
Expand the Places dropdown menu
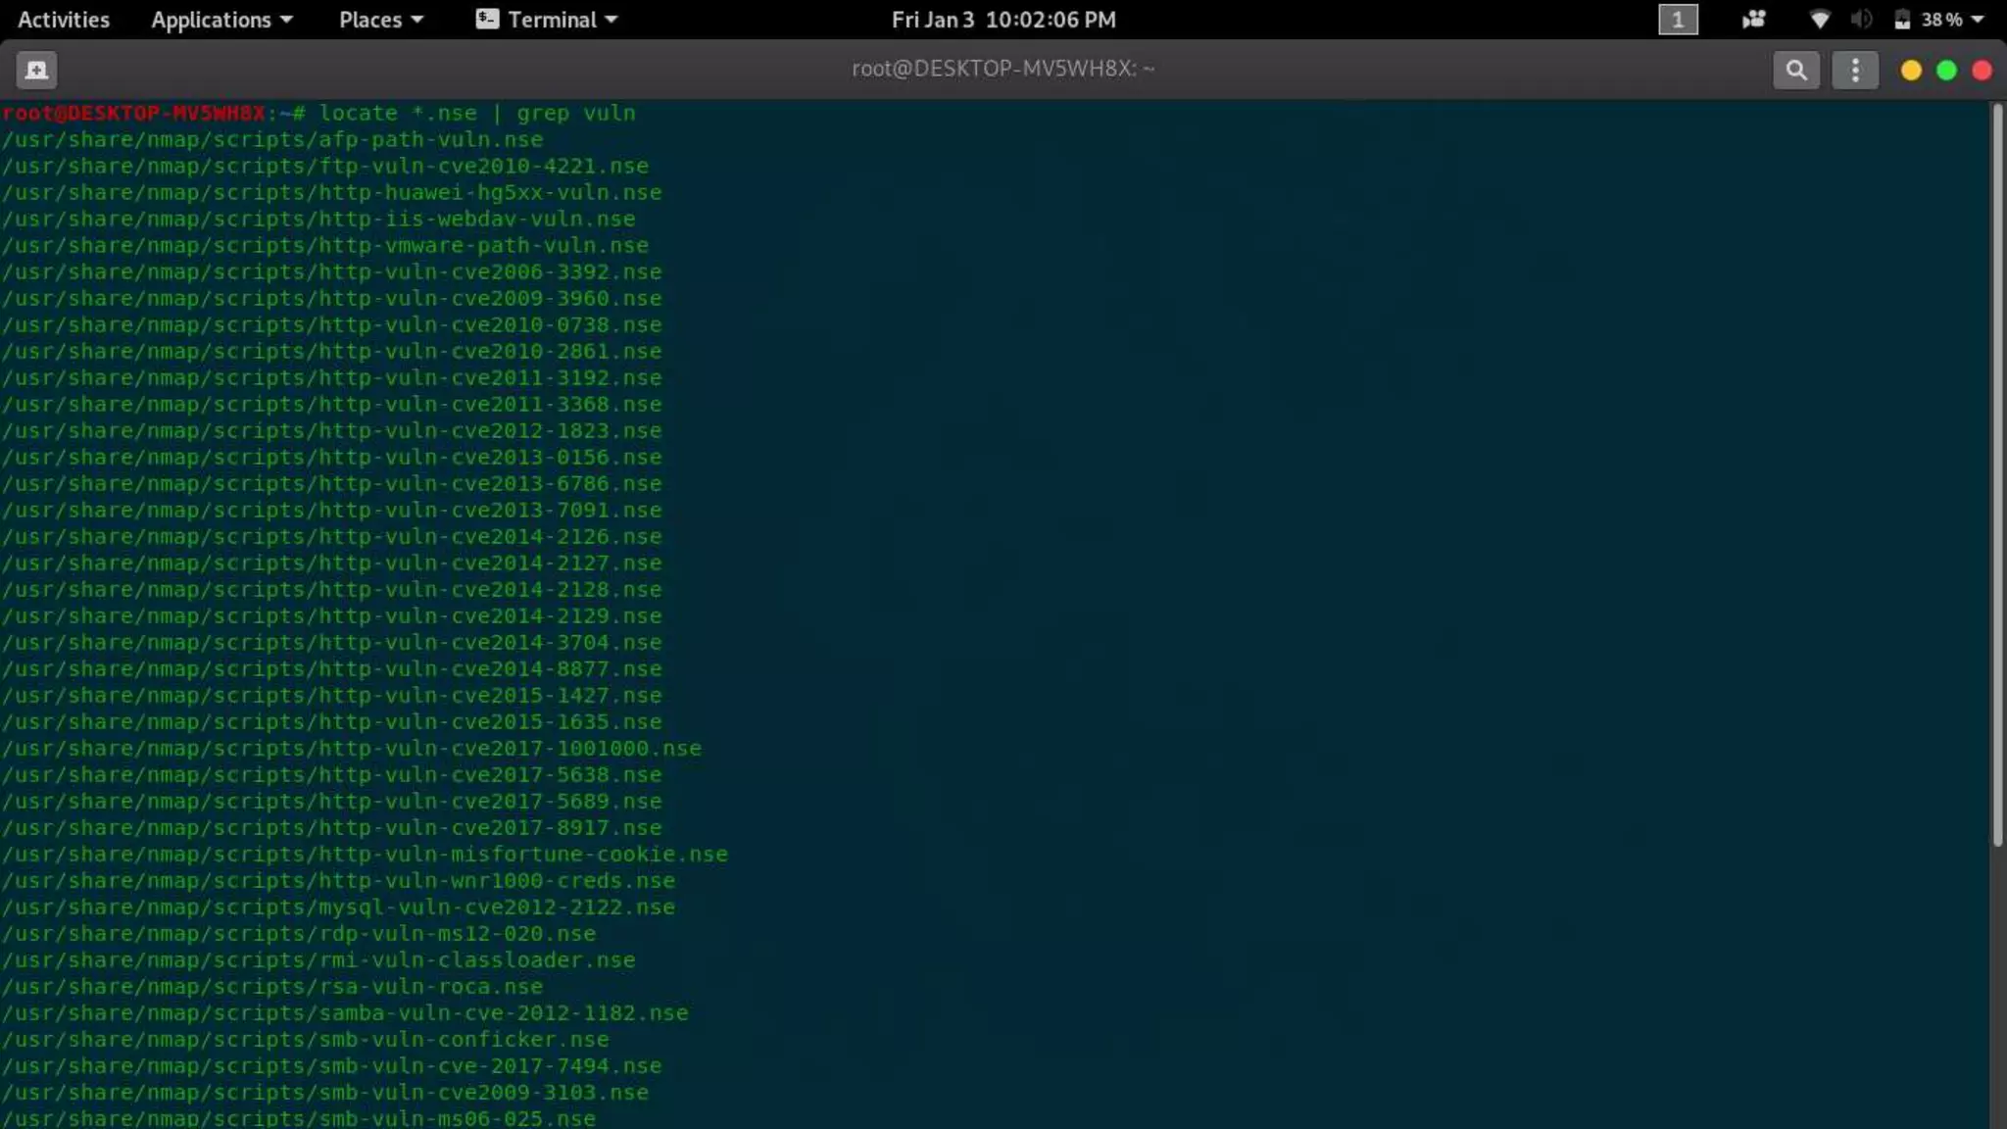[380, 20]
